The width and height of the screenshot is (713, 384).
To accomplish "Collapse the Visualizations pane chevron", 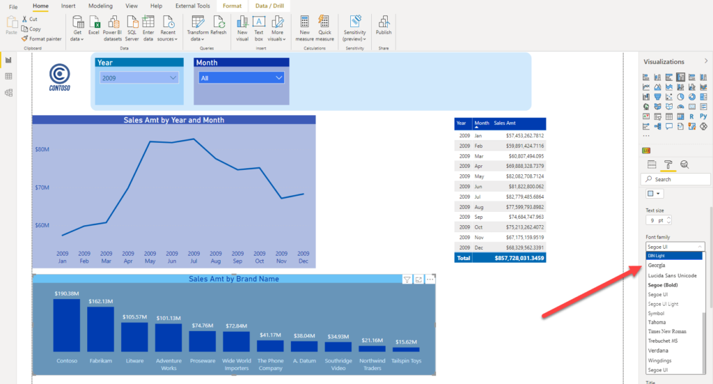I will pyautogui.click(x=706, y=61).
